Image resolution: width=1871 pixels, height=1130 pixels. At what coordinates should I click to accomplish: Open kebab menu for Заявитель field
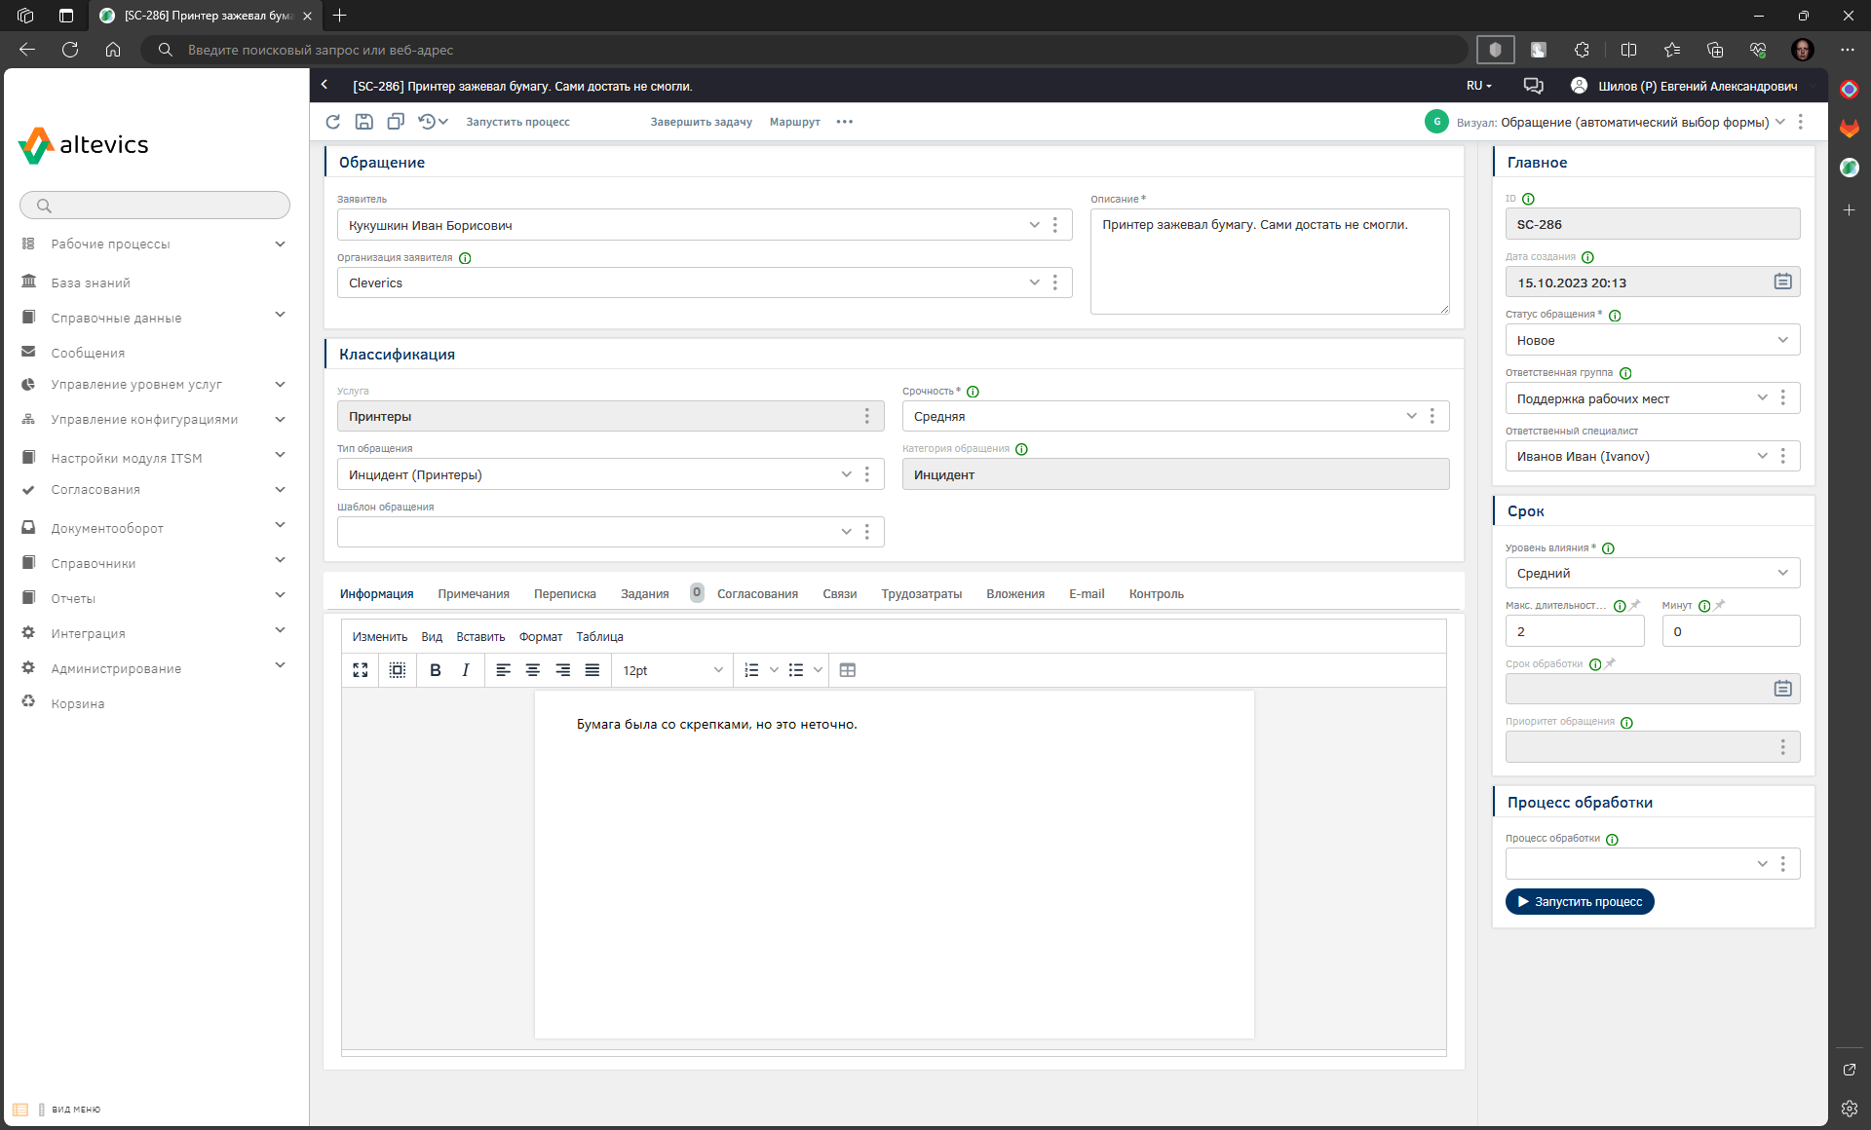tap(1054, 225)
